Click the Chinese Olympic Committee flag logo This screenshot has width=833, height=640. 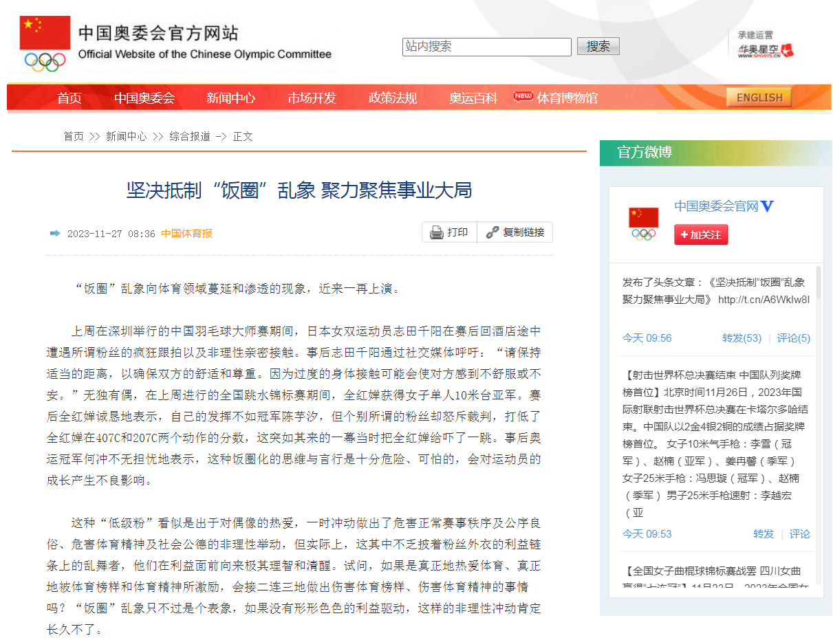(45, 43)
